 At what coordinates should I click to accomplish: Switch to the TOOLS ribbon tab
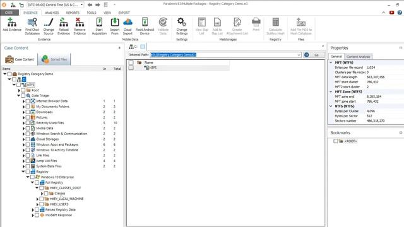[92, 13]
